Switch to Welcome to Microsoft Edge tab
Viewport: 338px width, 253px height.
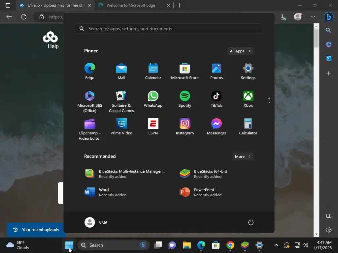(131, 5)
